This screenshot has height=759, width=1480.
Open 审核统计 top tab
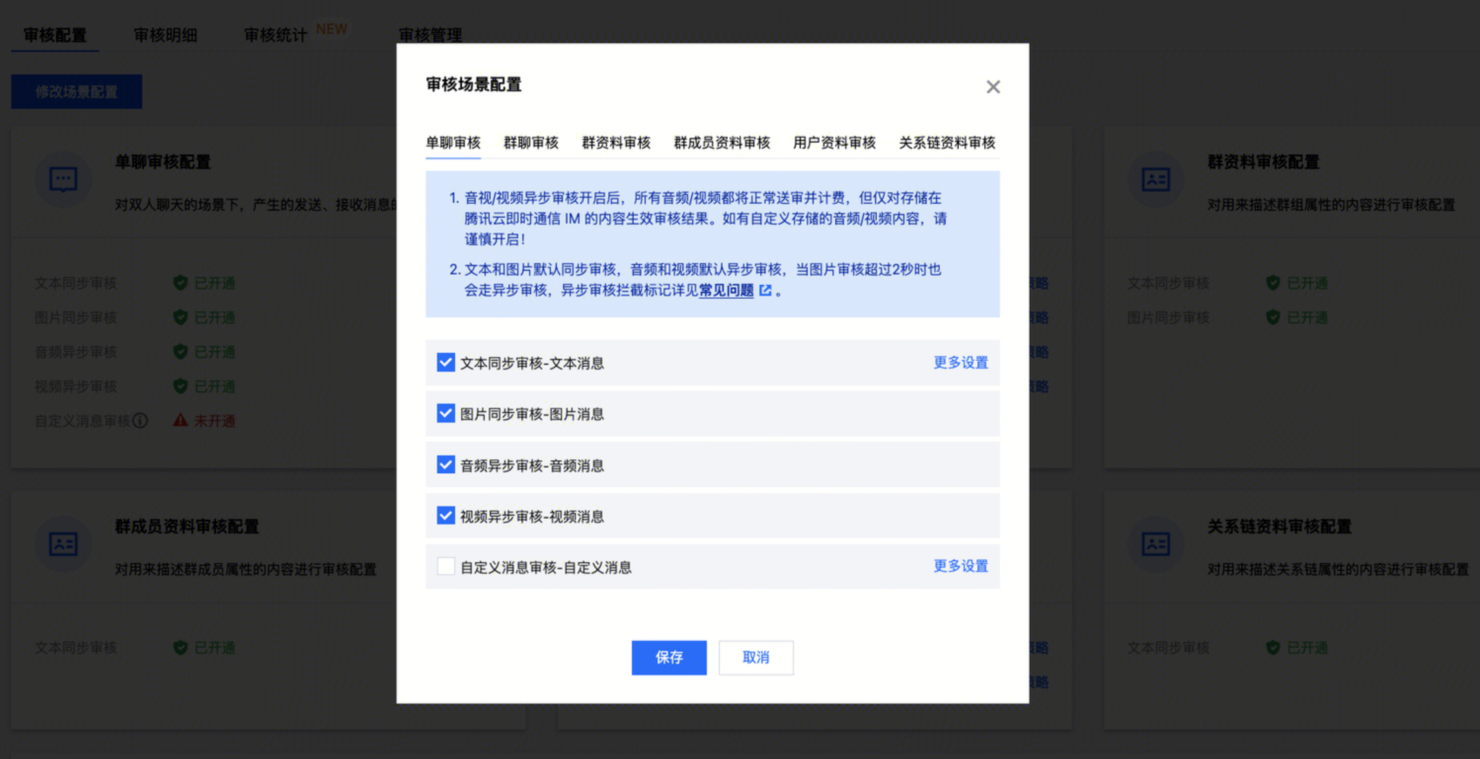tap(276, 35)
